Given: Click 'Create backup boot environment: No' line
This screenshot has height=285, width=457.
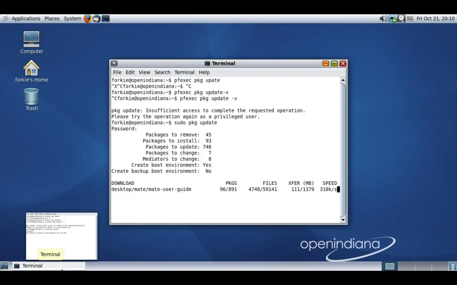Looking at the screenshot, I should (161, 171).
